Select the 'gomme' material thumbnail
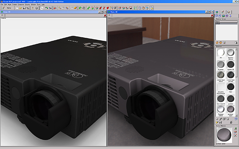 [230, 98]
